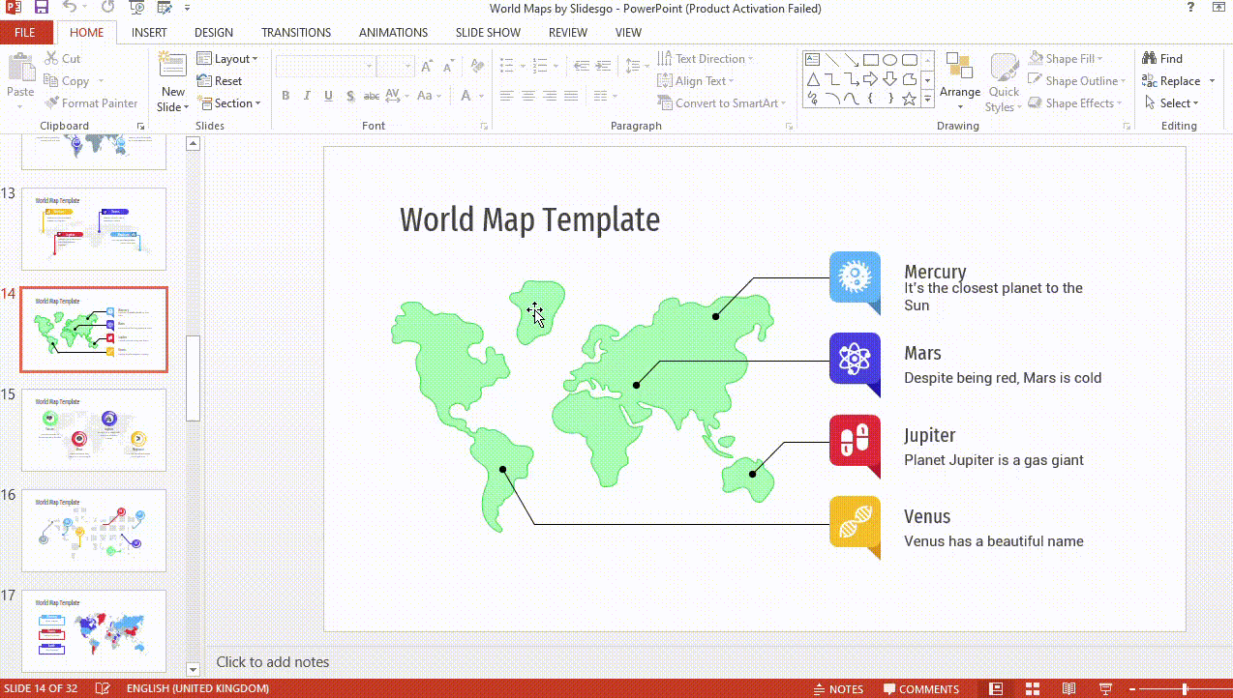
Task: Switch to Slide Sorter view in status bar
Action: click(x=1035, y=688)
